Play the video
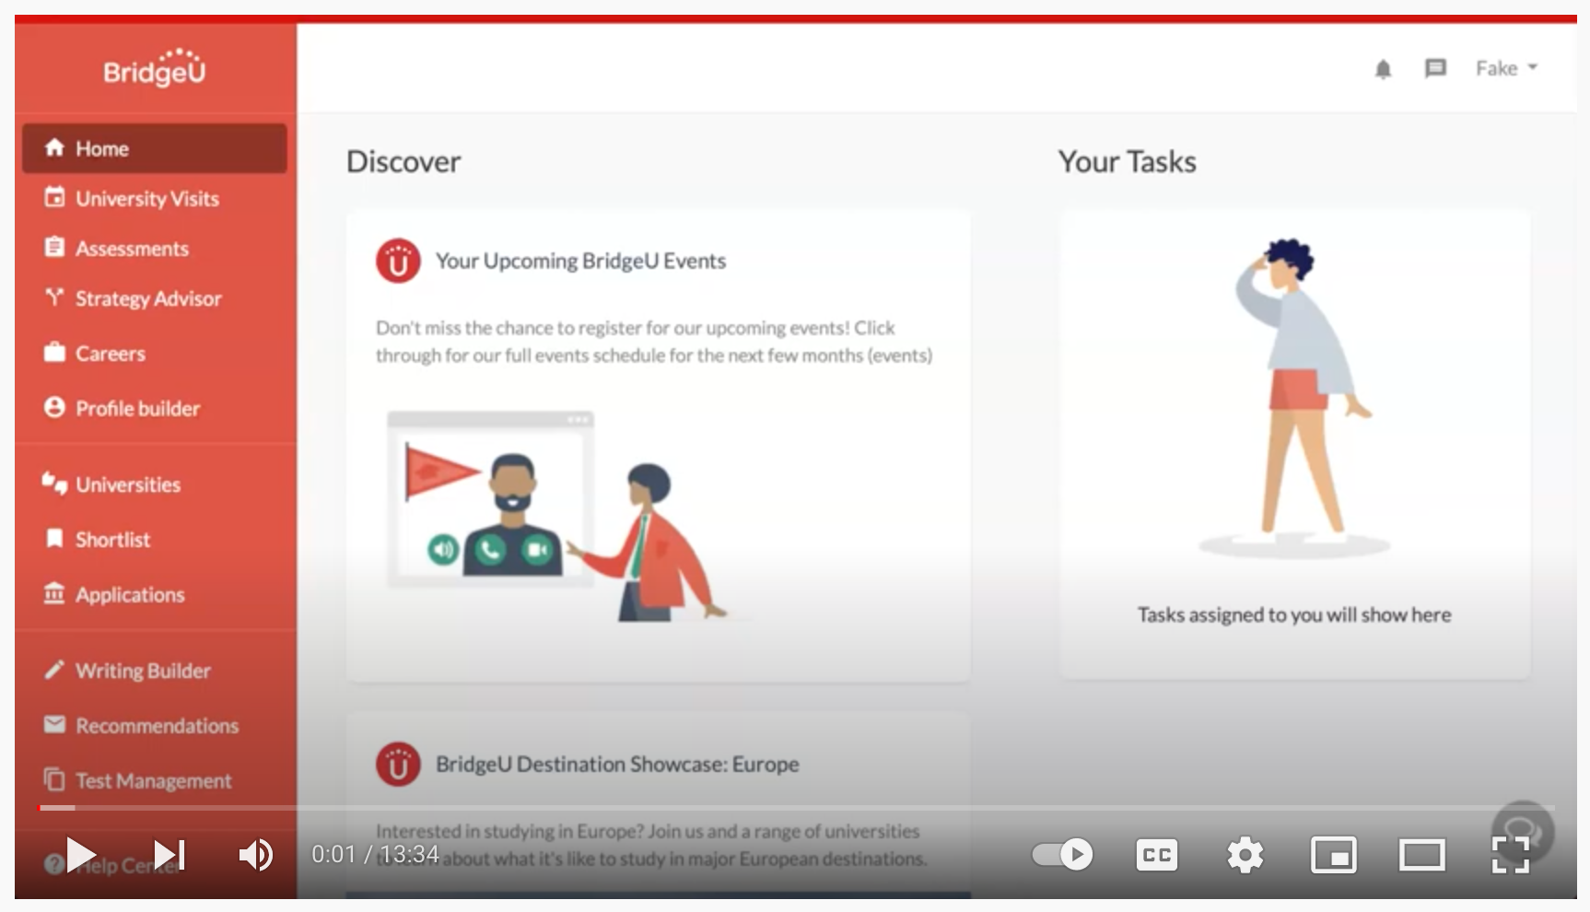 point(82,856)
